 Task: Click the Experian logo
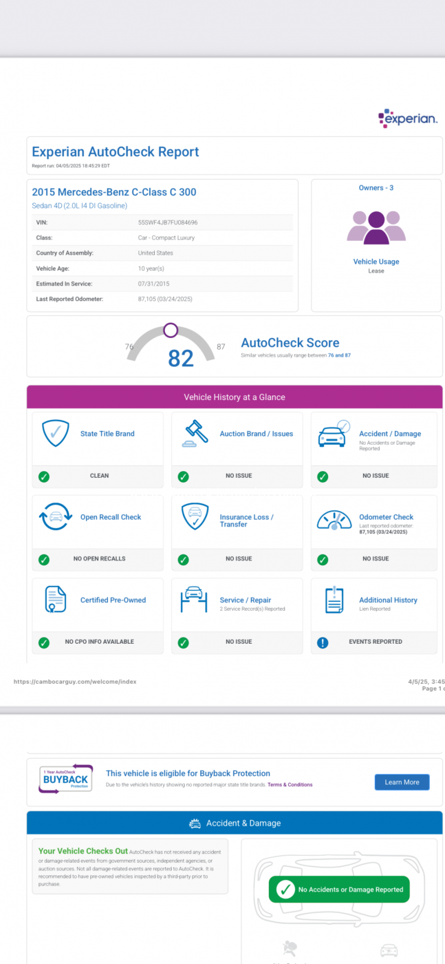[x=408, y=118]
